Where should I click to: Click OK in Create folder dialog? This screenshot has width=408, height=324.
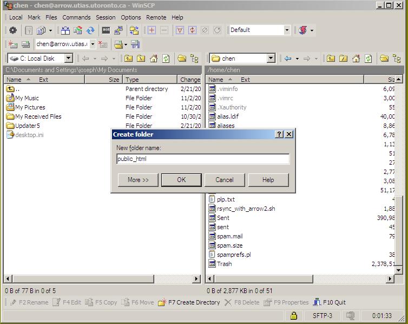[181, 180]
